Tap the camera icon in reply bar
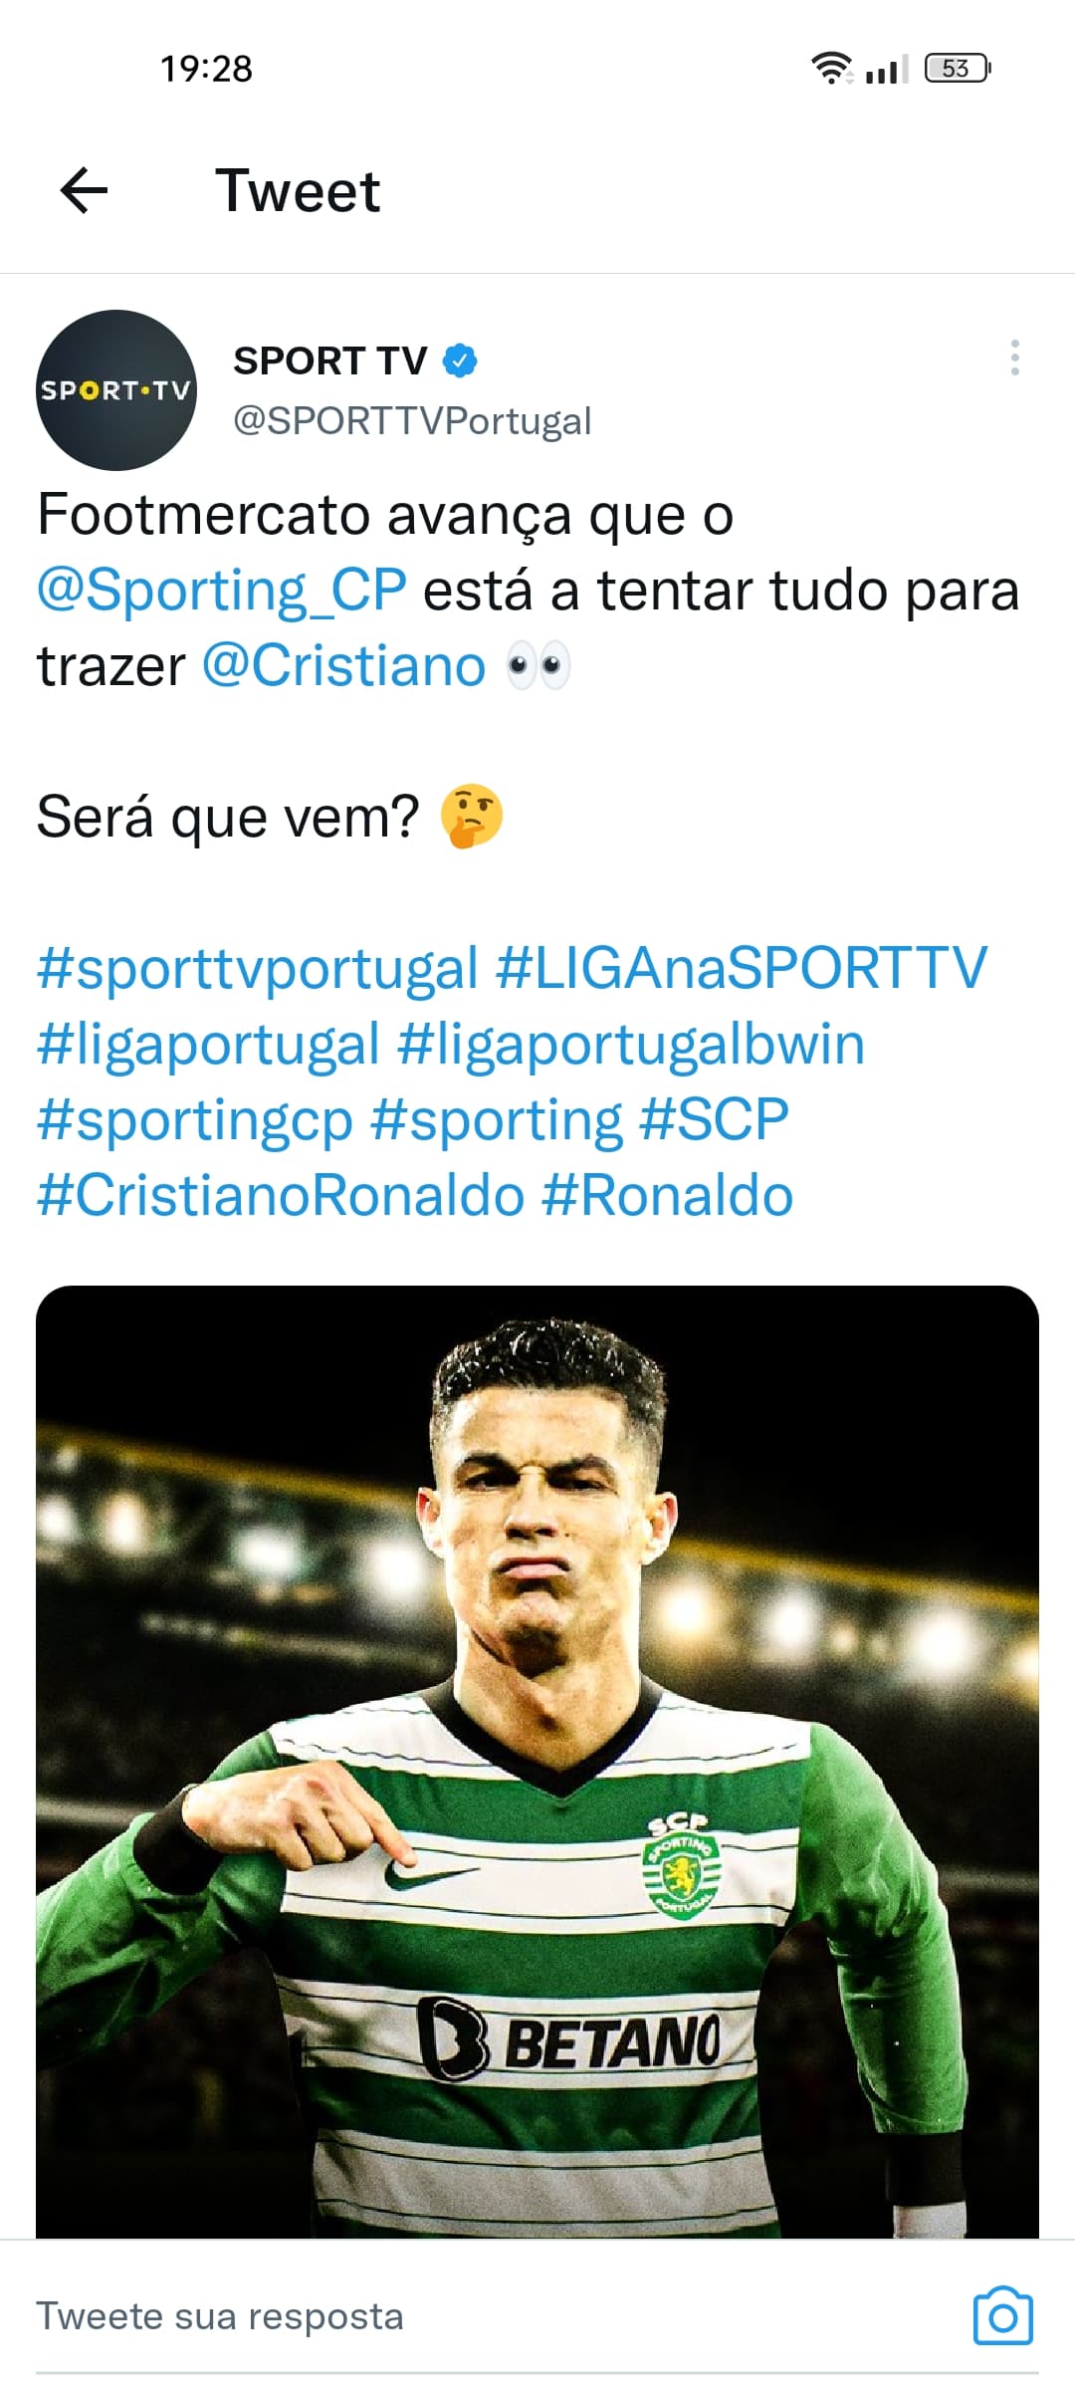This screenshot has height=2390, width=1075. coord(1002,2316)
